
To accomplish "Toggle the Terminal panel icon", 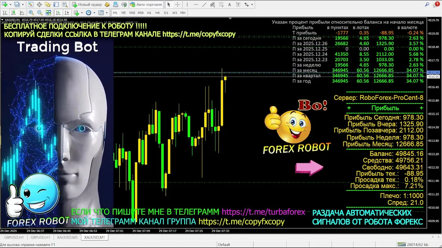I will coord(56,4).
